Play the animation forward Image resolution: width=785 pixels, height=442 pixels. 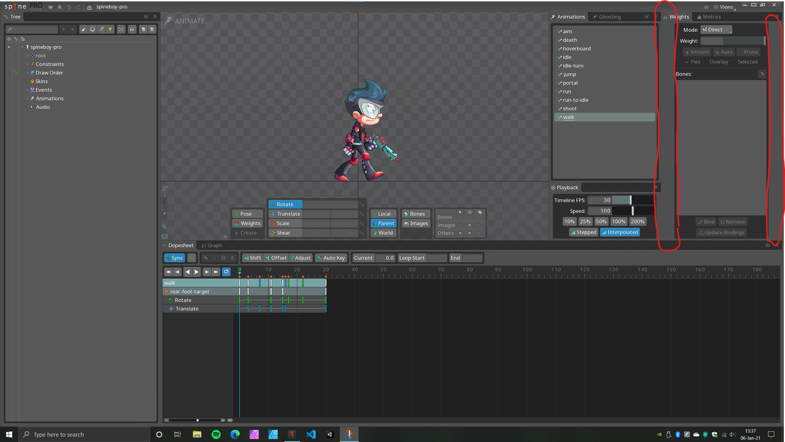pyautogui.click(x=197, y=272)
